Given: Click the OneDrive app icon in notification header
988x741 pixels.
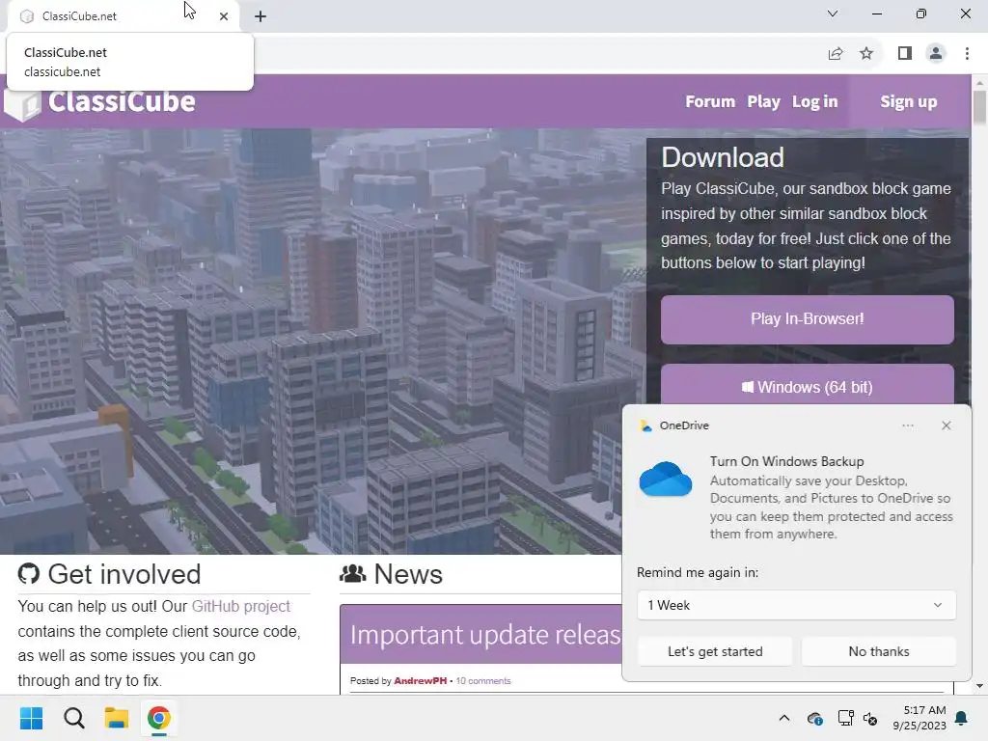Looking at the screenshot, I should 645,425.
